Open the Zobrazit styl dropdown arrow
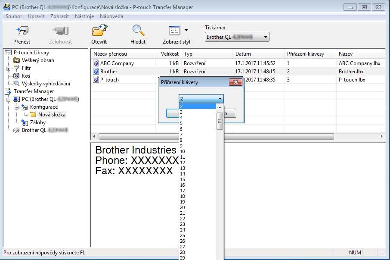The width and height of the screenshot is (390, 260). pos(186,30)
